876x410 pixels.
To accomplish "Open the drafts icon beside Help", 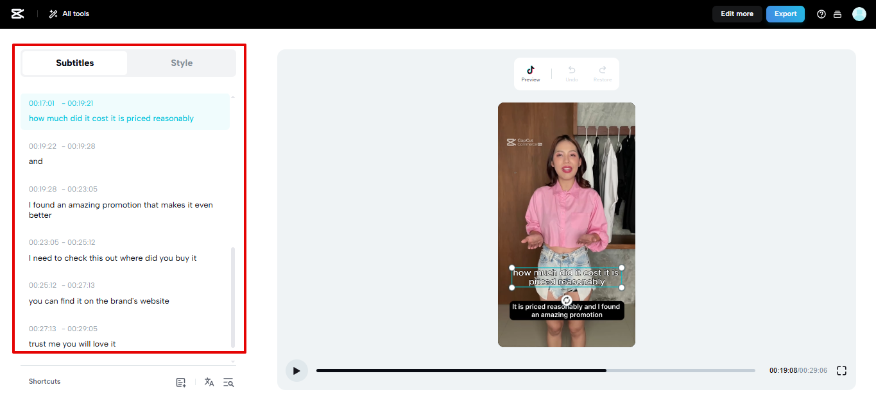I will [x=837, y=13].
